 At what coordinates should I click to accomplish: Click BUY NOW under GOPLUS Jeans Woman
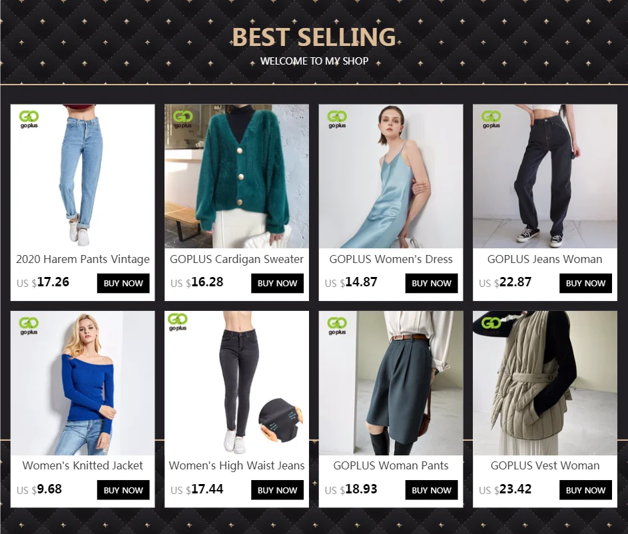585,284
